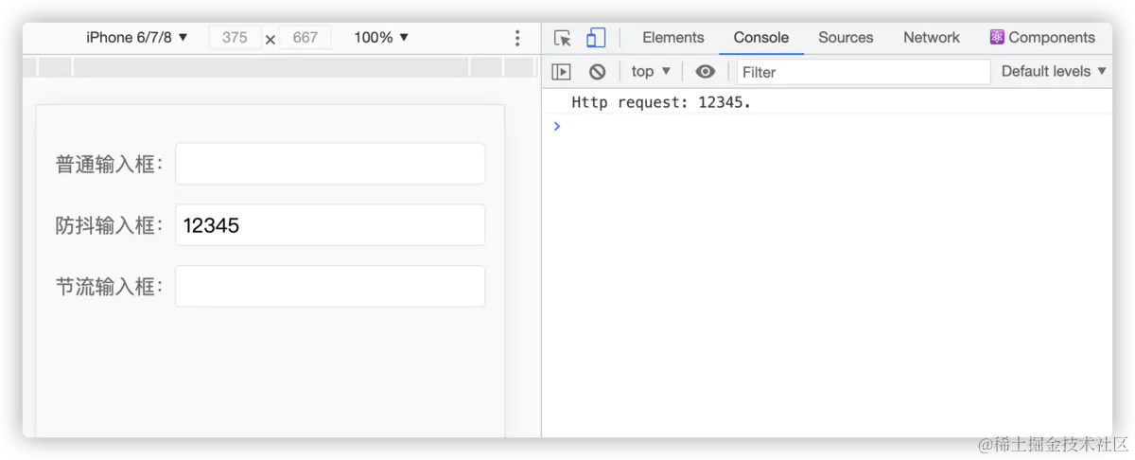Open the iPhone 6/7/8 device dropdown

[x=137, y=38]
